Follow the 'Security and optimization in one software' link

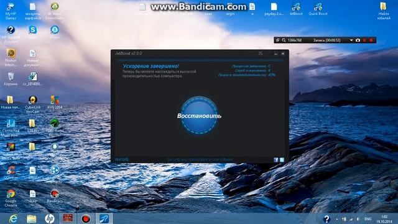coord(200,160)
